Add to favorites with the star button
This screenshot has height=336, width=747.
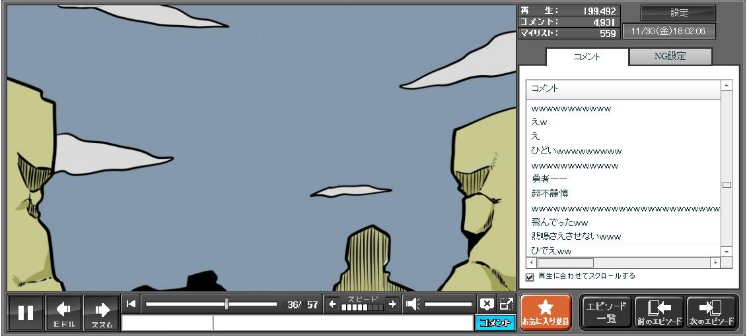(546, 312)
